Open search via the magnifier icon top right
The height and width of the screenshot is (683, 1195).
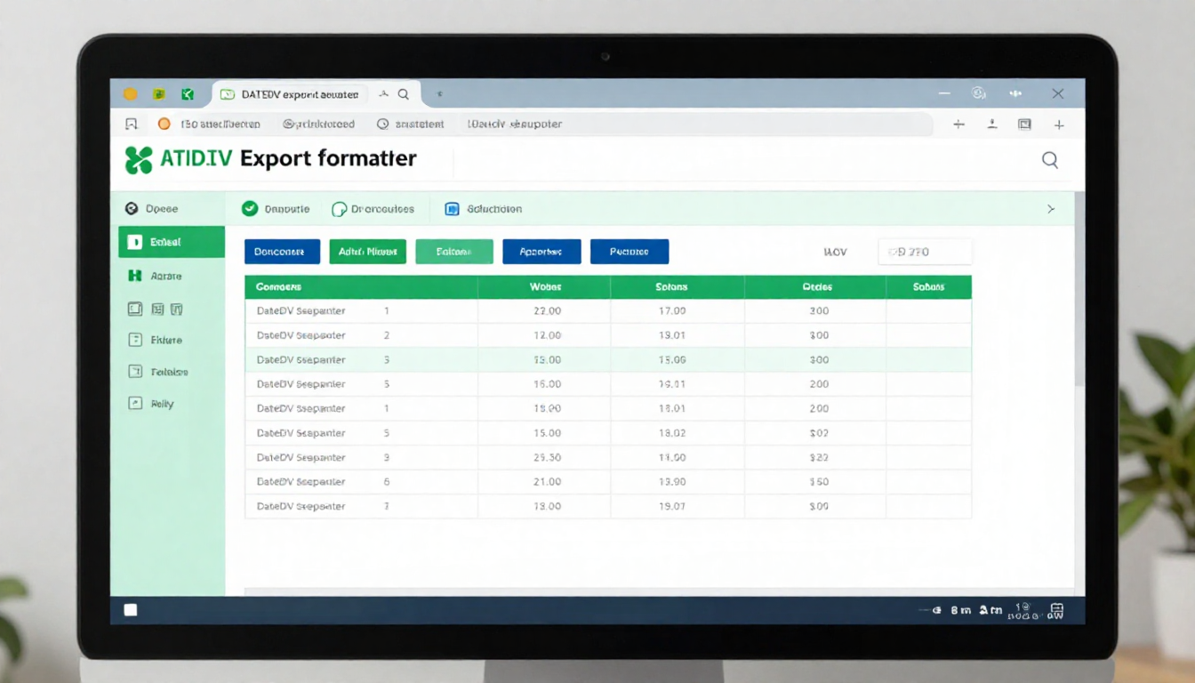[x=1050, y=159]
